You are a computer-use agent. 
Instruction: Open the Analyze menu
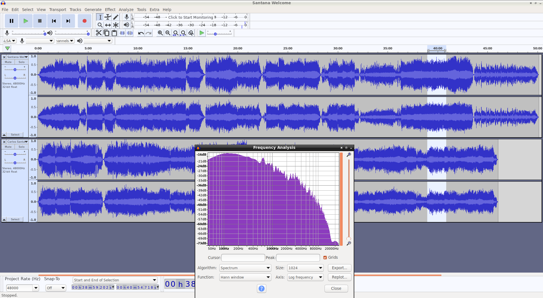[126, 10]
